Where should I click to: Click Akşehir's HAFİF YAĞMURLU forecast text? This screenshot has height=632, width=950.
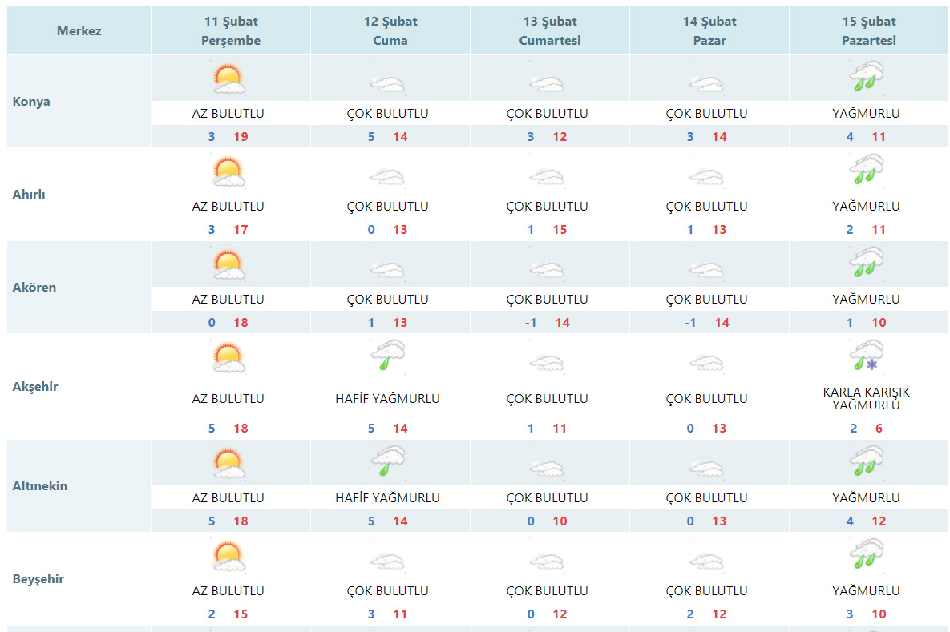pos(387,398)
